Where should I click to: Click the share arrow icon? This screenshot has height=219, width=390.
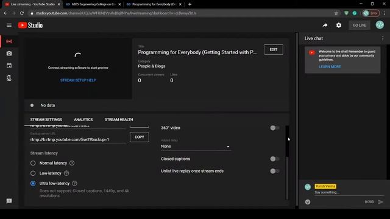pyautogui.click(x=325, y=25)
